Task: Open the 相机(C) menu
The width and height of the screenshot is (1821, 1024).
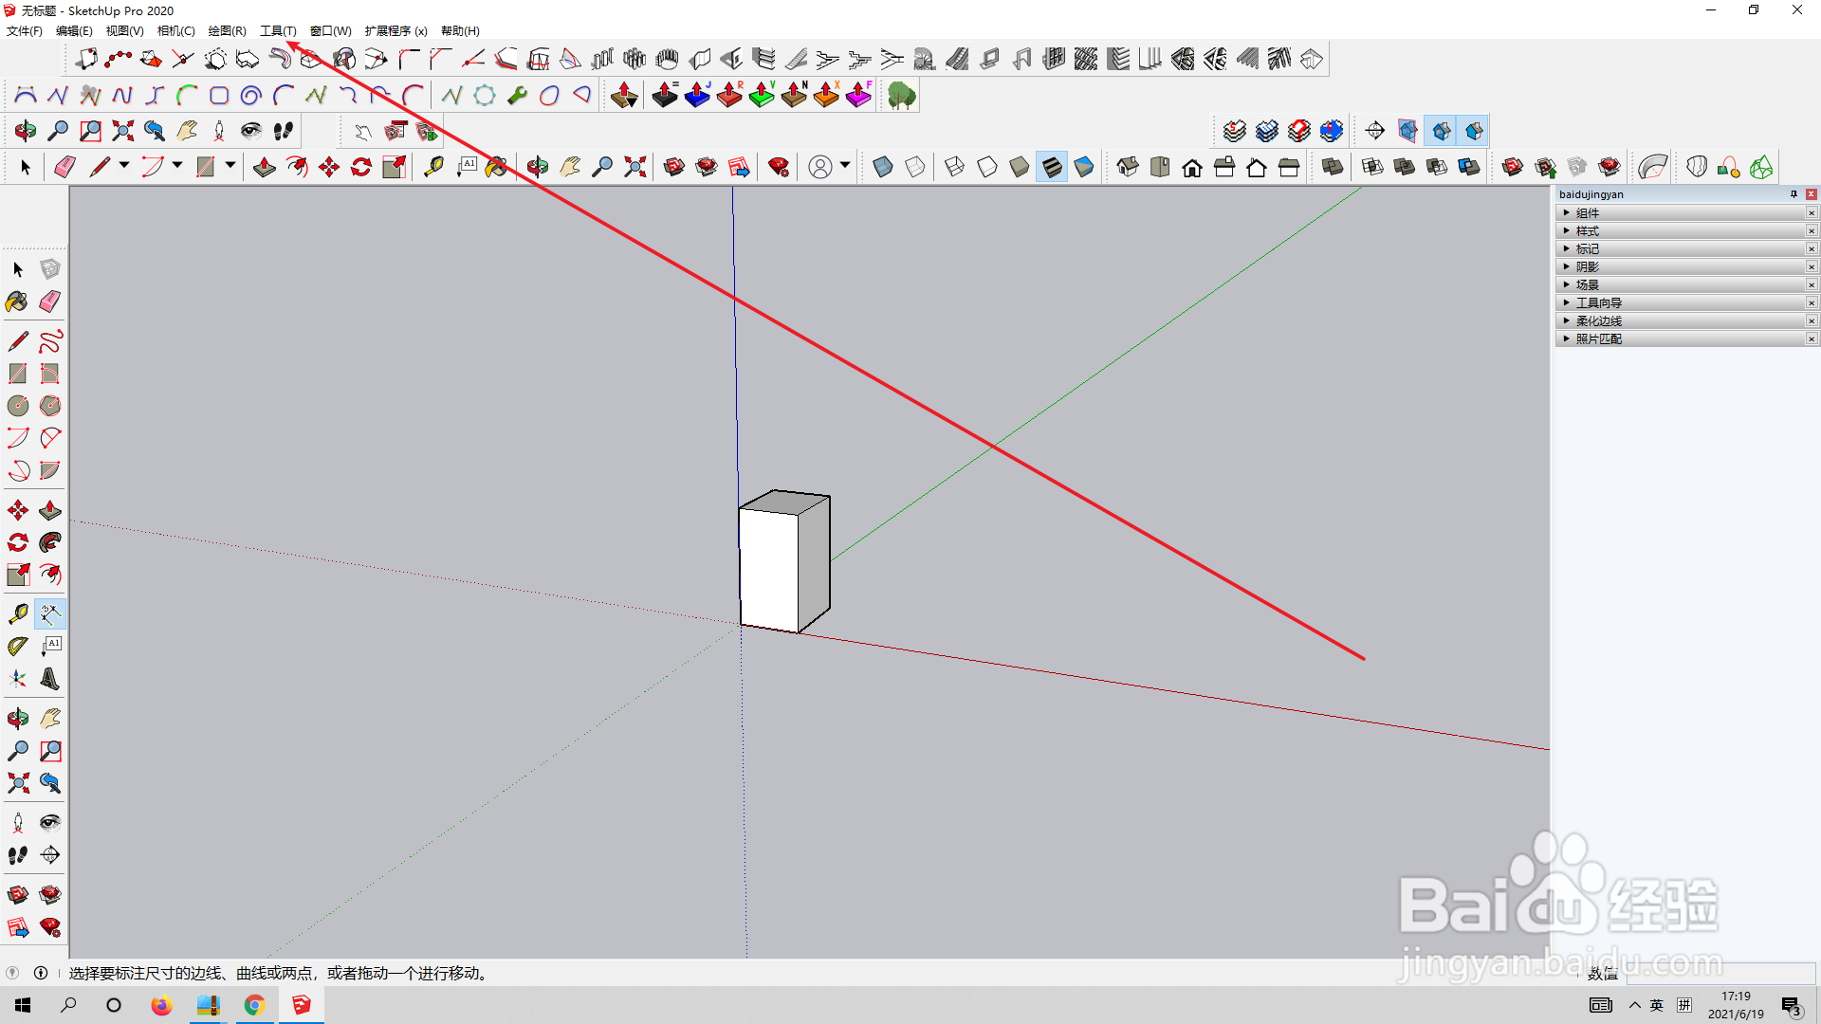Action: pyautogui.click(x=175, y=31)
